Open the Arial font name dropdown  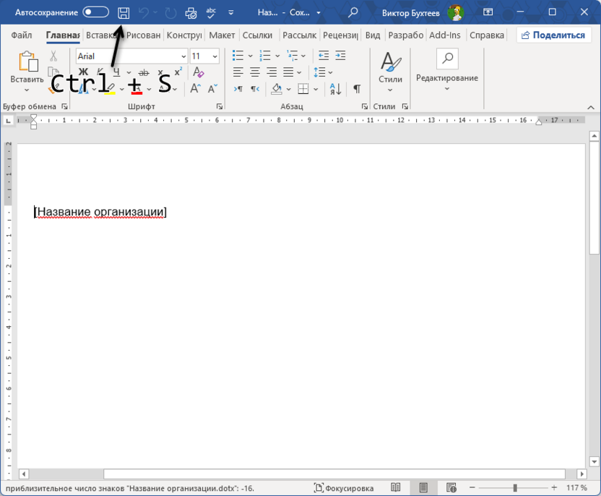click(x=183, y=56)
